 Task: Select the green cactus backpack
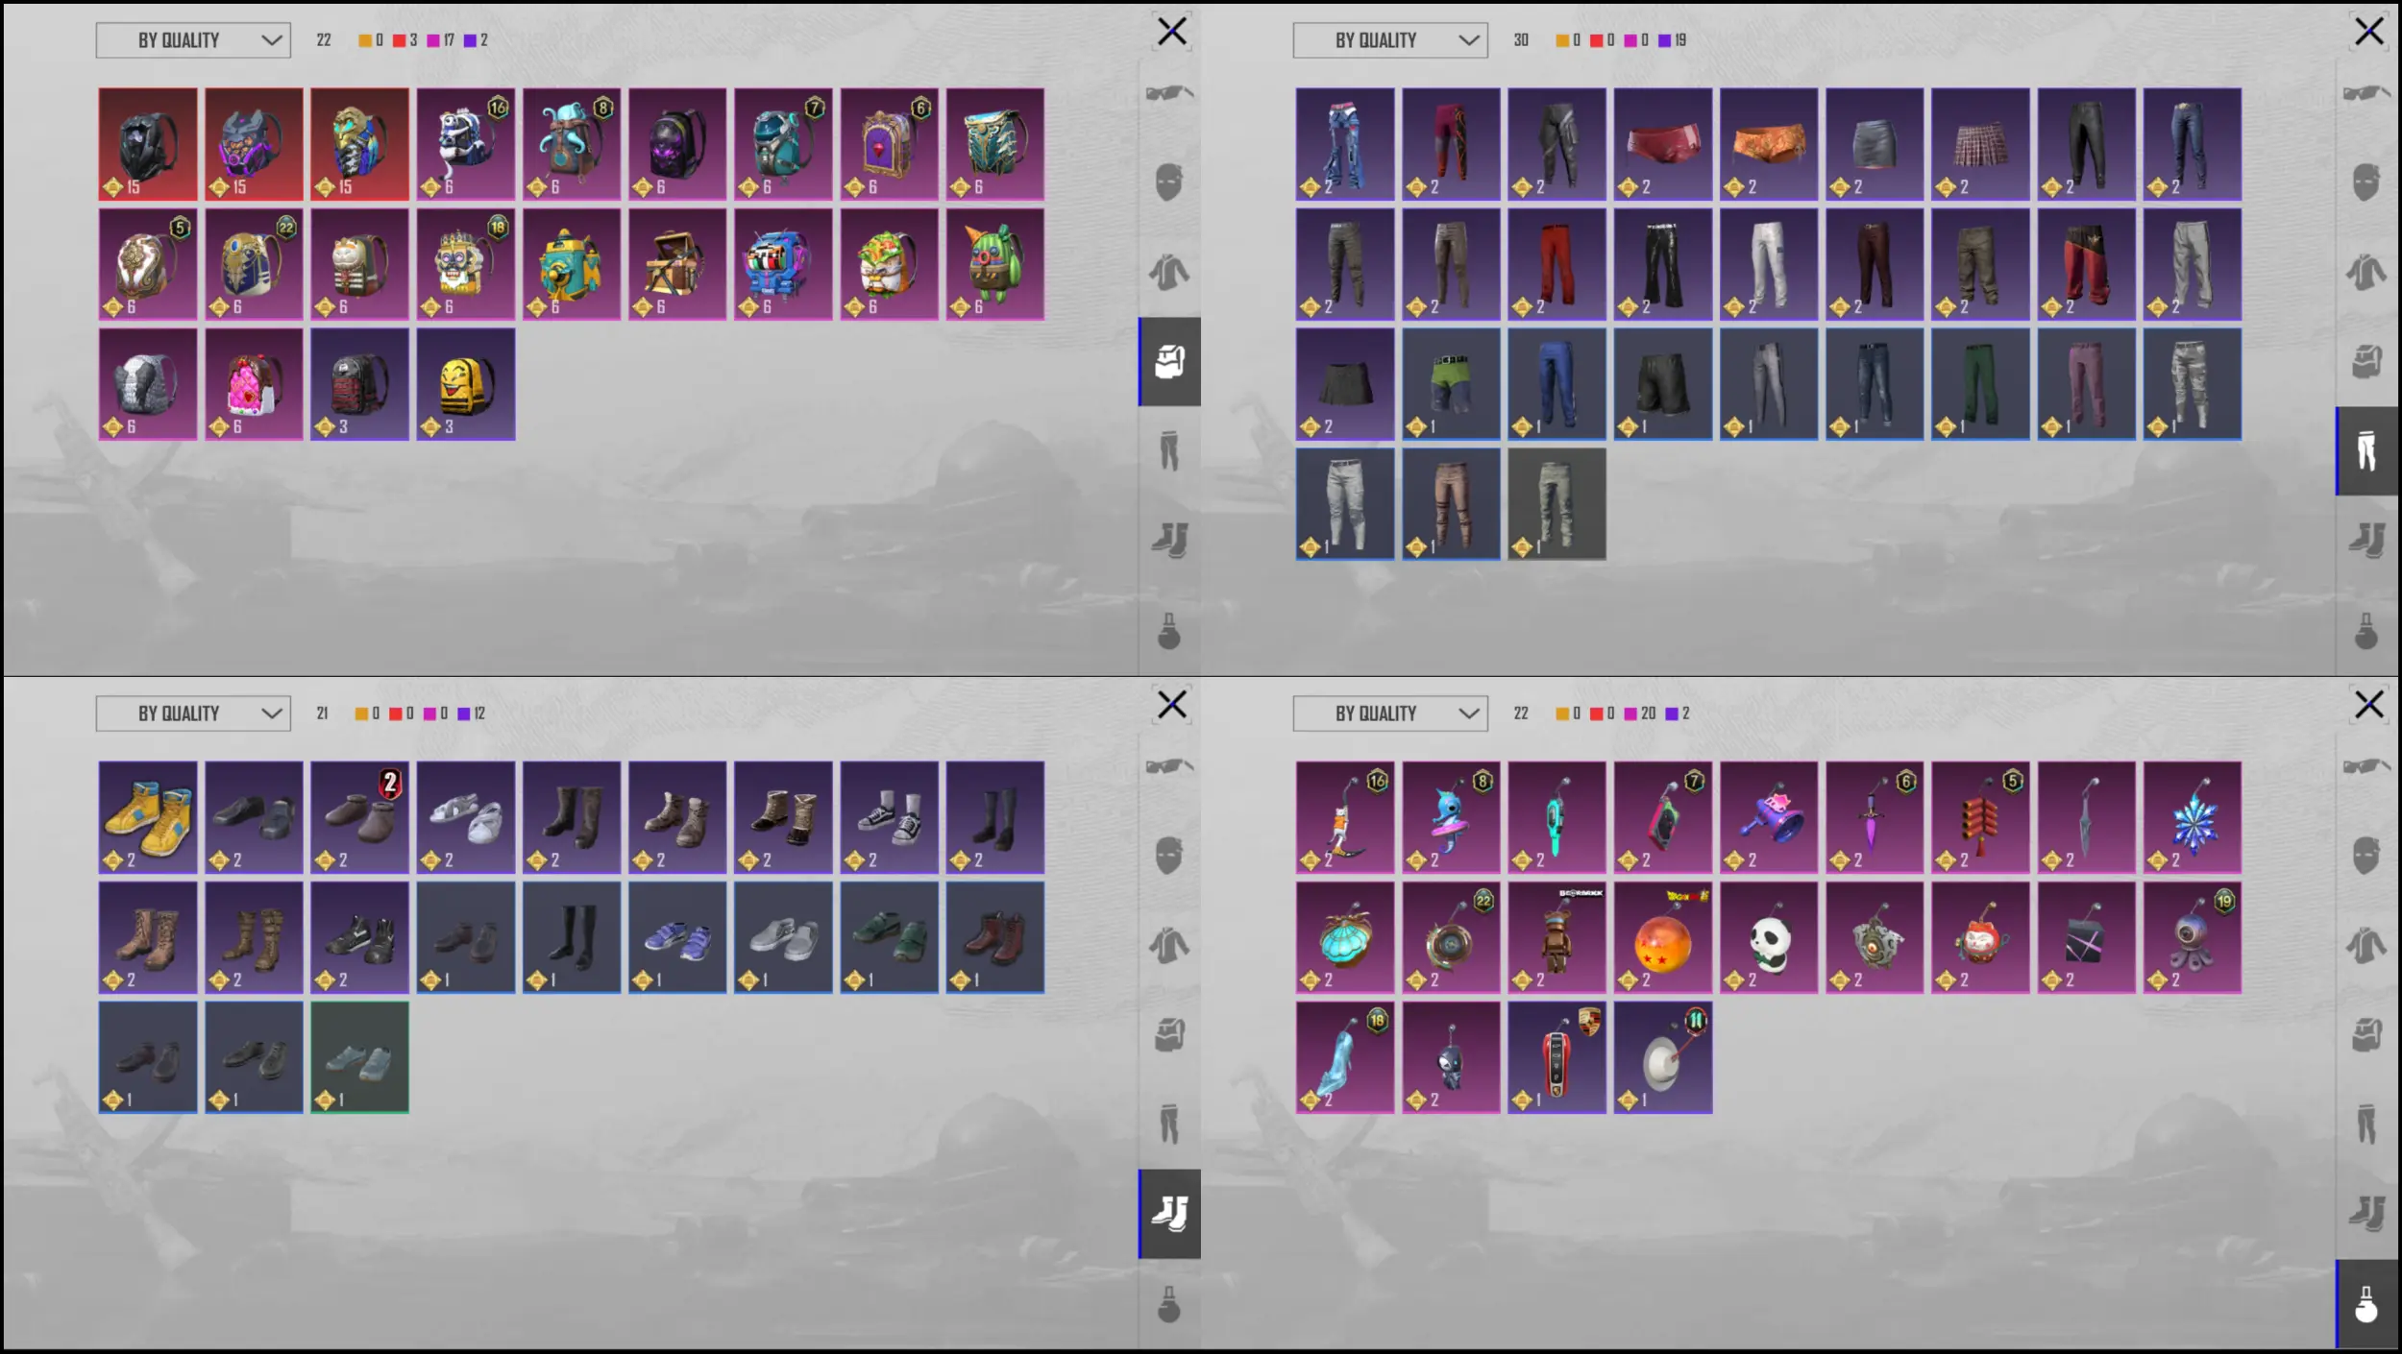tap(995, 265)
